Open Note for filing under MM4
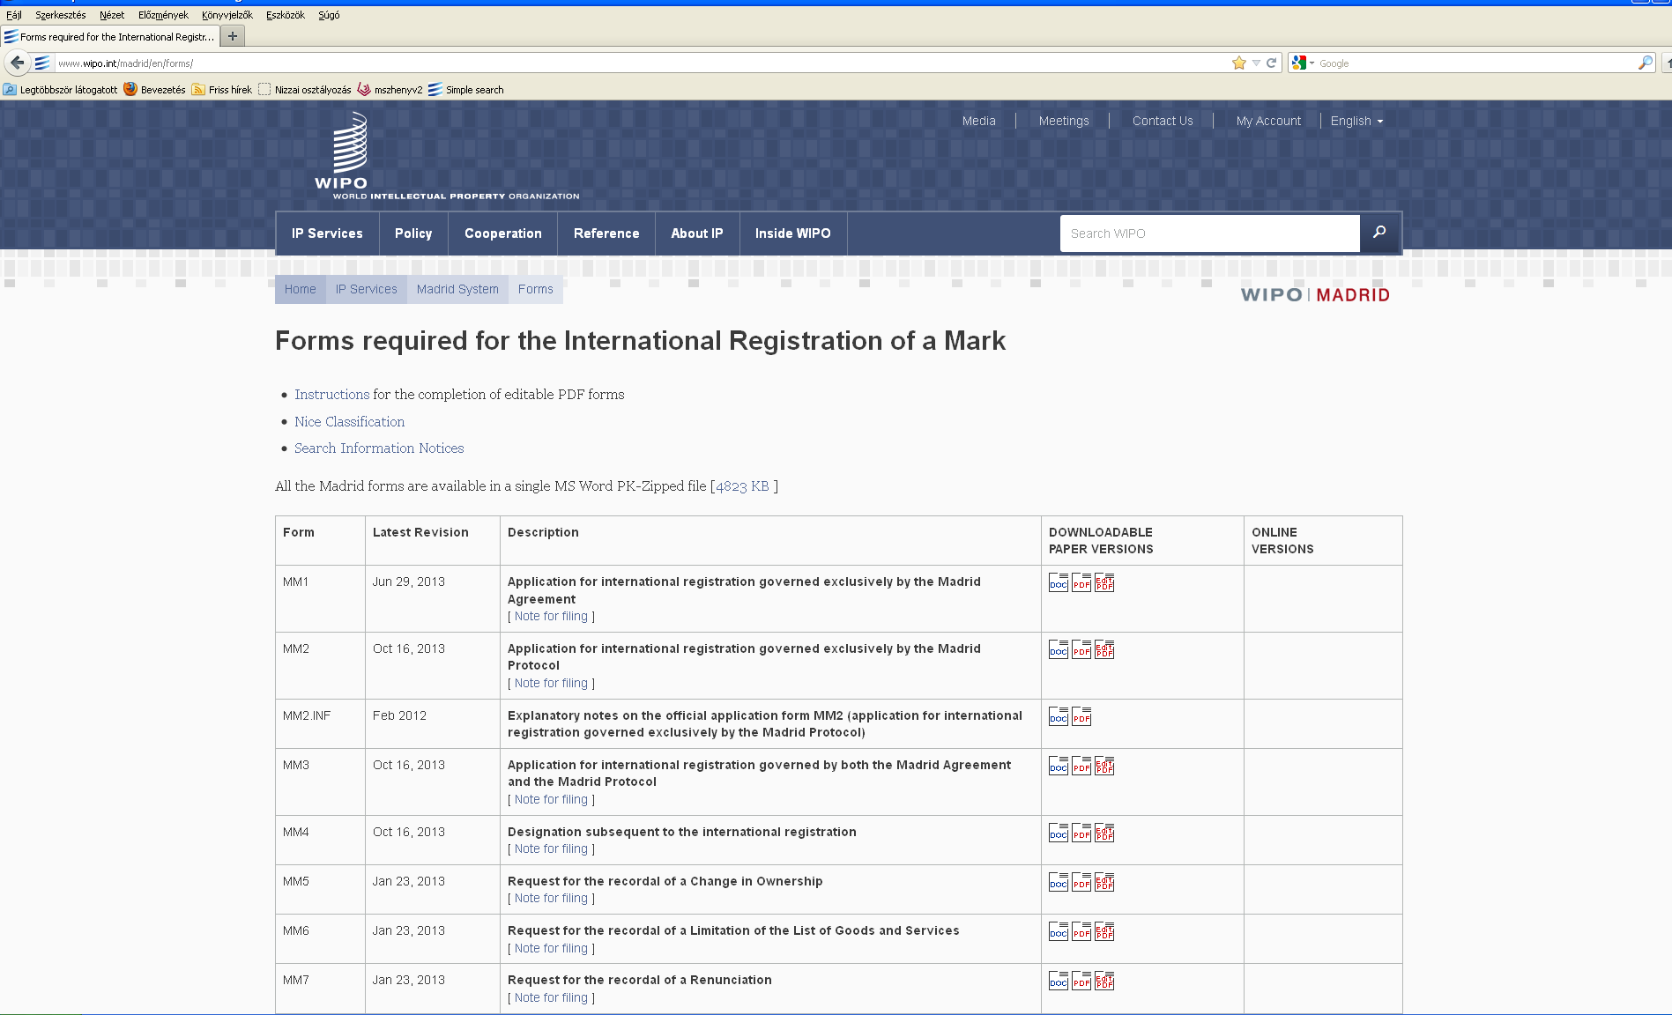Screen dimensions: 1672x1015 (551, 848)
